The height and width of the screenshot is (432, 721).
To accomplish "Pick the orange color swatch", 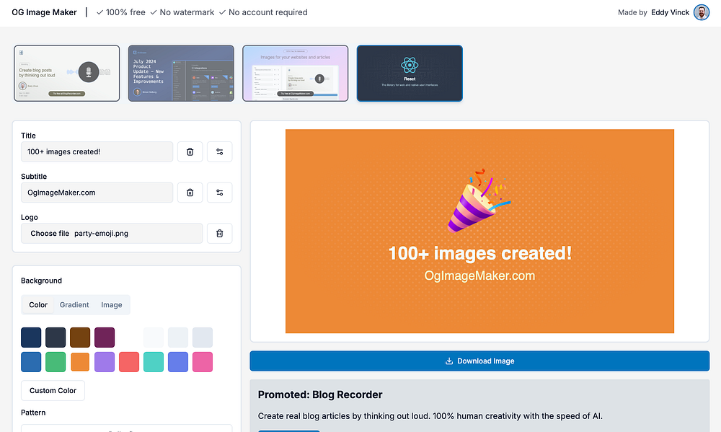I will 80,362.
